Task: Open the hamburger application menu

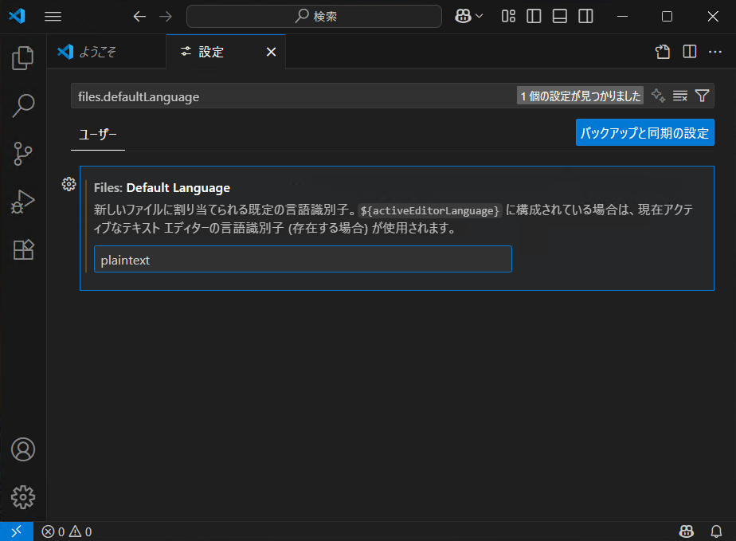Action: (53, 16)
